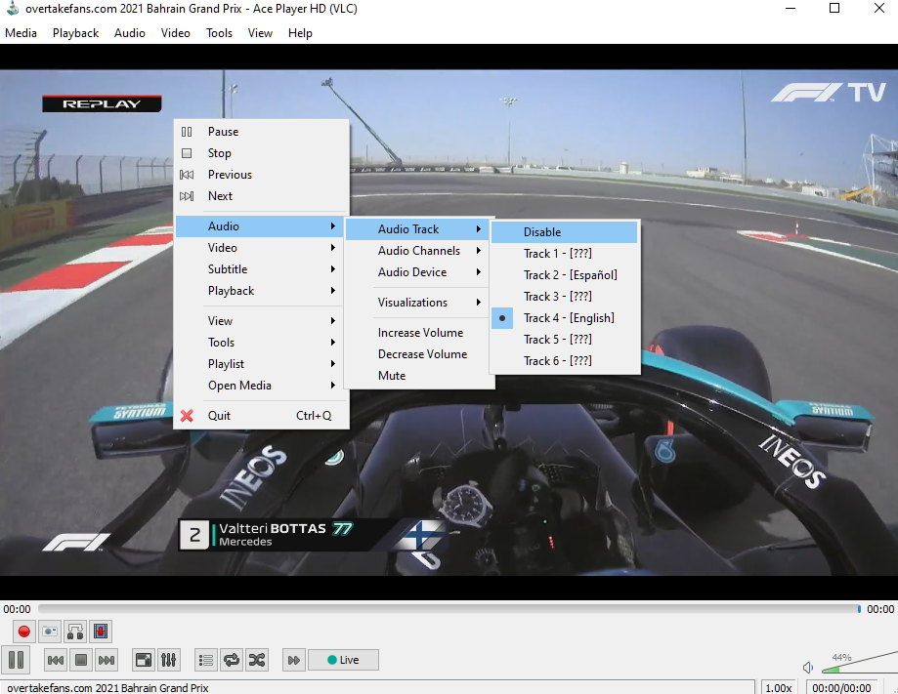Click the 1.00x playback speed indicator

click(779, 688)
